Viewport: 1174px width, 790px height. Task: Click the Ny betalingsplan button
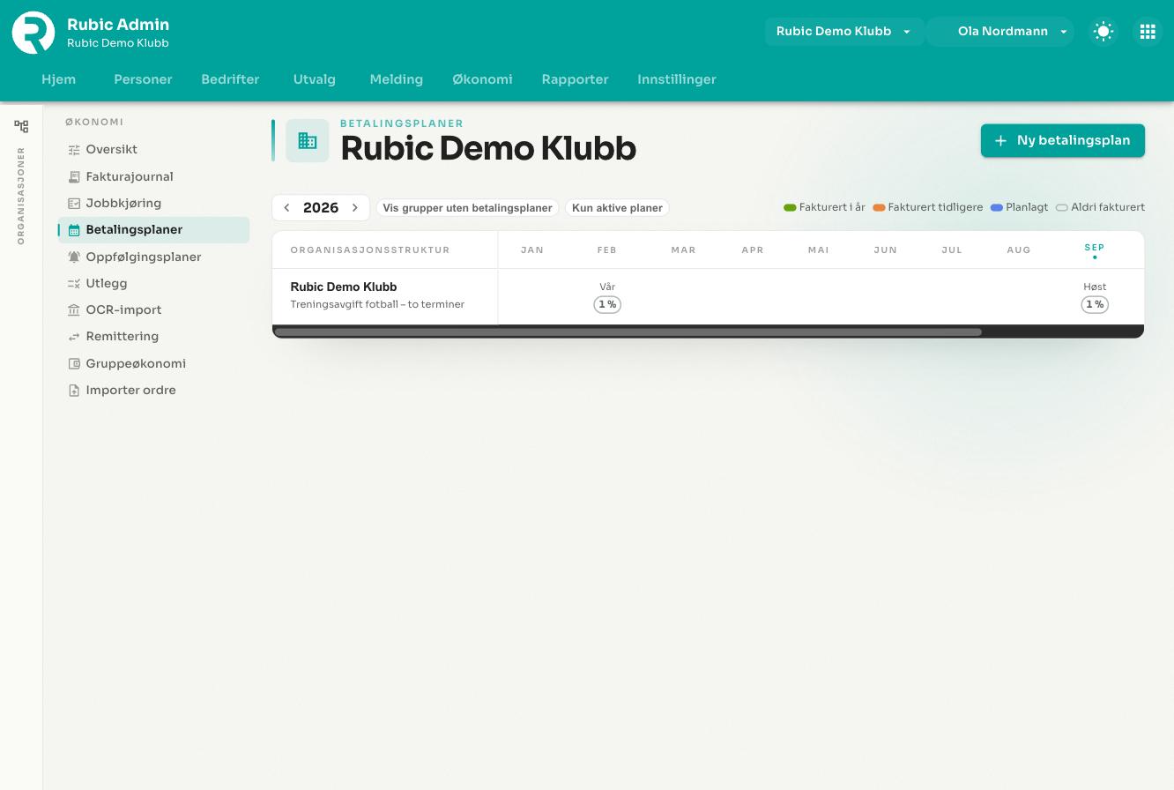1063,141
